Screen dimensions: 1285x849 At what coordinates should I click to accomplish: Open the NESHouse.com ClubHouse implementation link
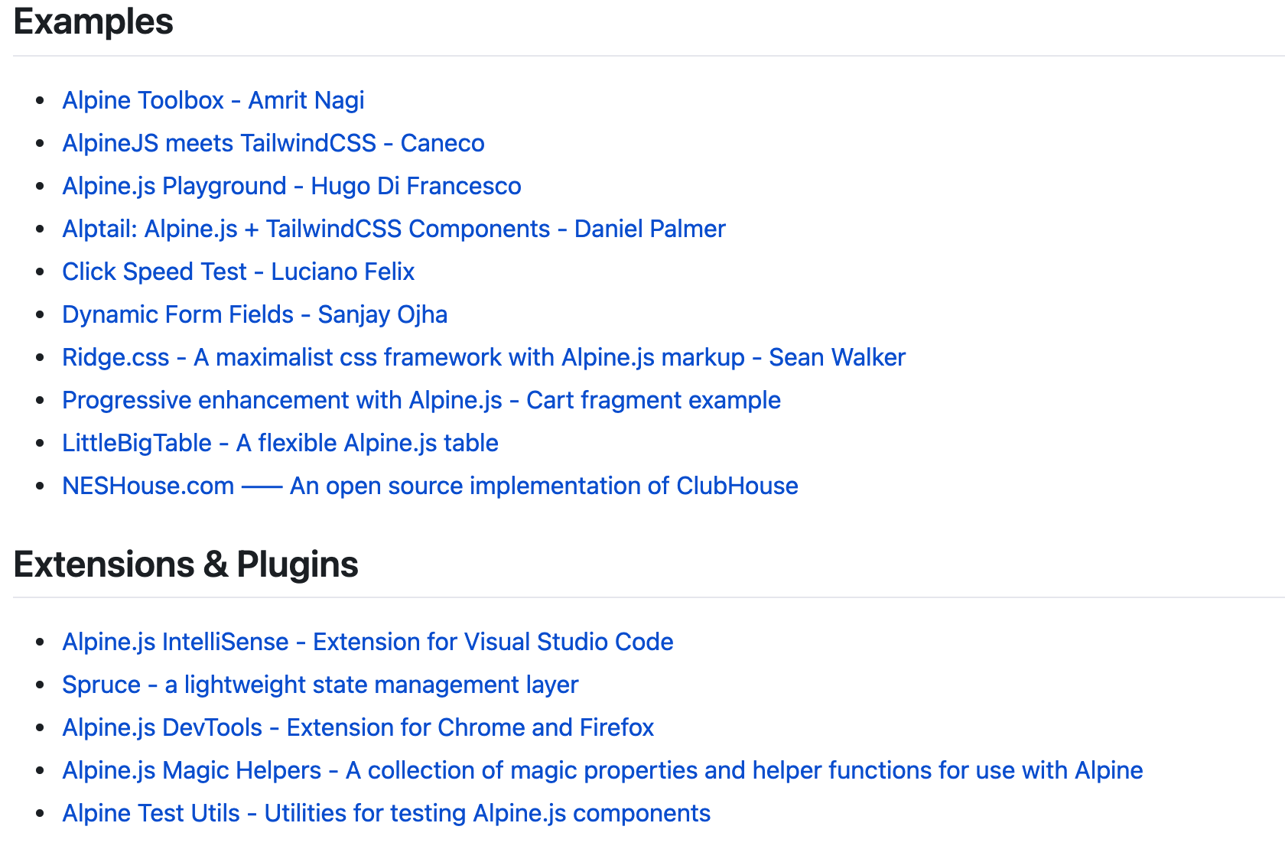[430, 486]
